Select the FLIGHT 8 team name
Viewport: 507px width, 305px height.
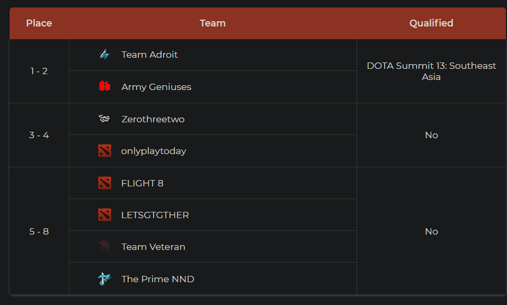click(x=142, y=183)
